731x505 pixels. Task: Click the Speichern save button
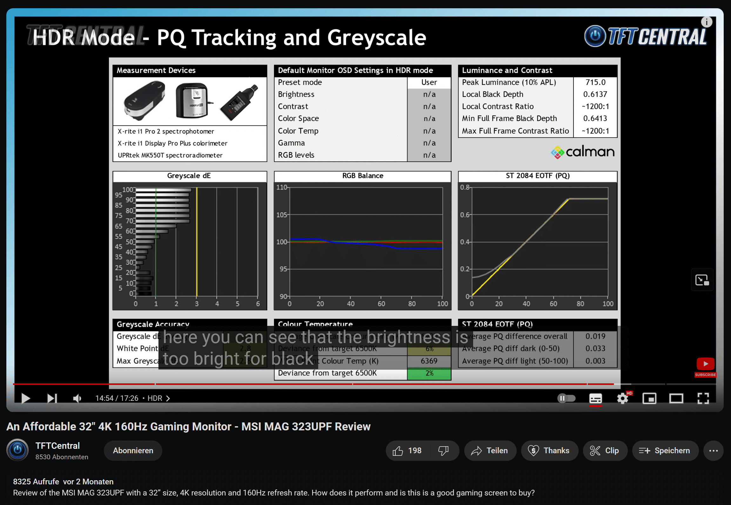click(665, 450)
